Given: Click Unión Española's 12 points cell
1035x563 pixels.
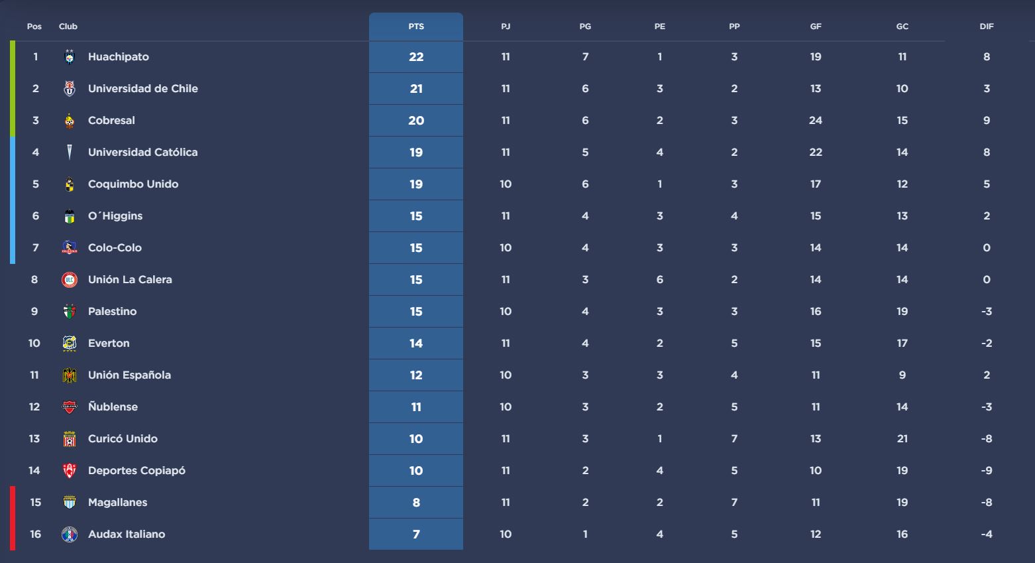Looking at the screenshot, I should click(416, 375).
